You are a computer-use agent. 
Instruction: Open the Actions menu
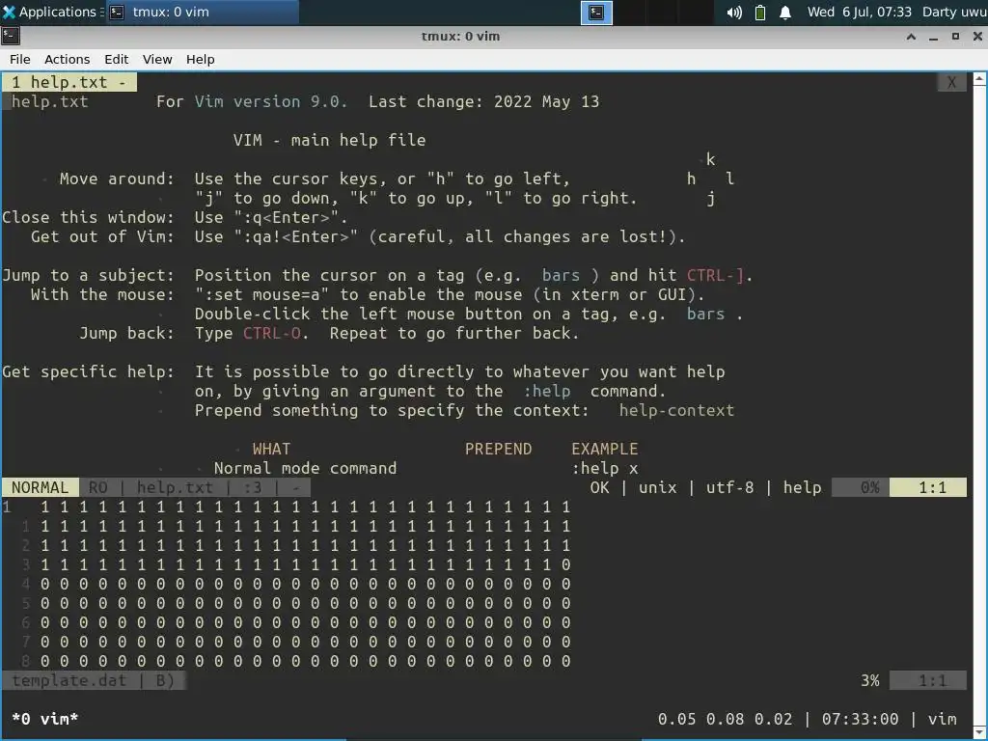[x=67, y=59]
